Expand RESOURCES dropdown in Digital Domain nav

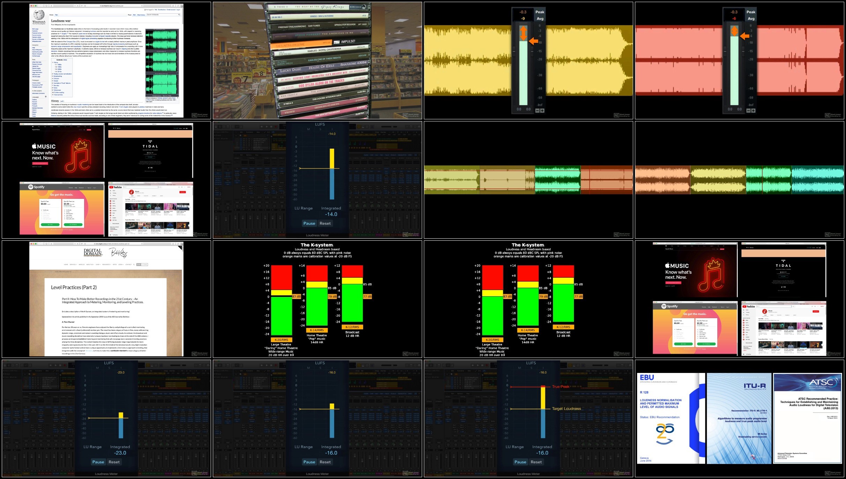(x=107, y=264)
